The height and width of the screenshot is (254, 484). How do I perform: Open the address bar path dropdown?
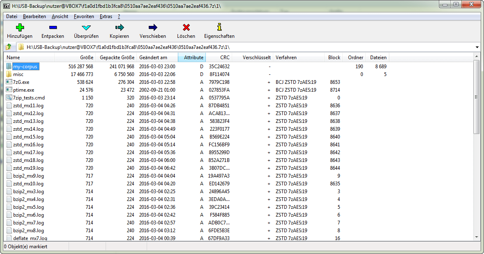point(477,47)
